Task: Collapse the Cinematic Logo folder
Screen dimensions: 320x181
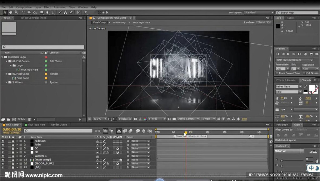Action: click(2, 57)
